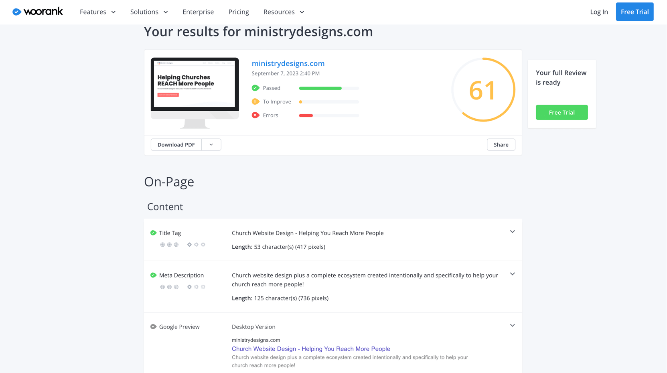Open the Pricing page from navigation
Image resolution: width=667 pixels, height=373 pixels.
239,12
